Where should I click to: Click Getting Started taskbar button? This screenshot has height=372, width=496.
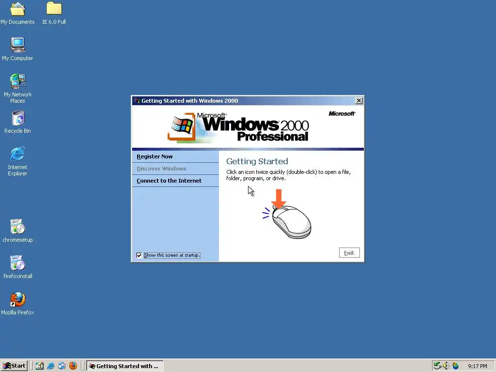(x=125, y=366)
